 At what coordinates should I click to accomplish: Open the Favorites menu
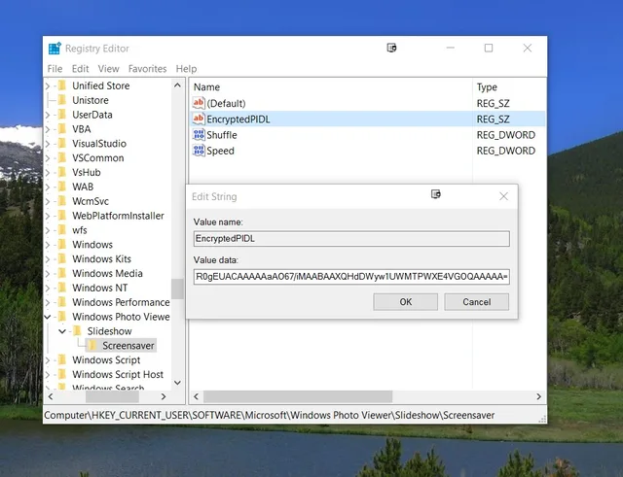147,69
